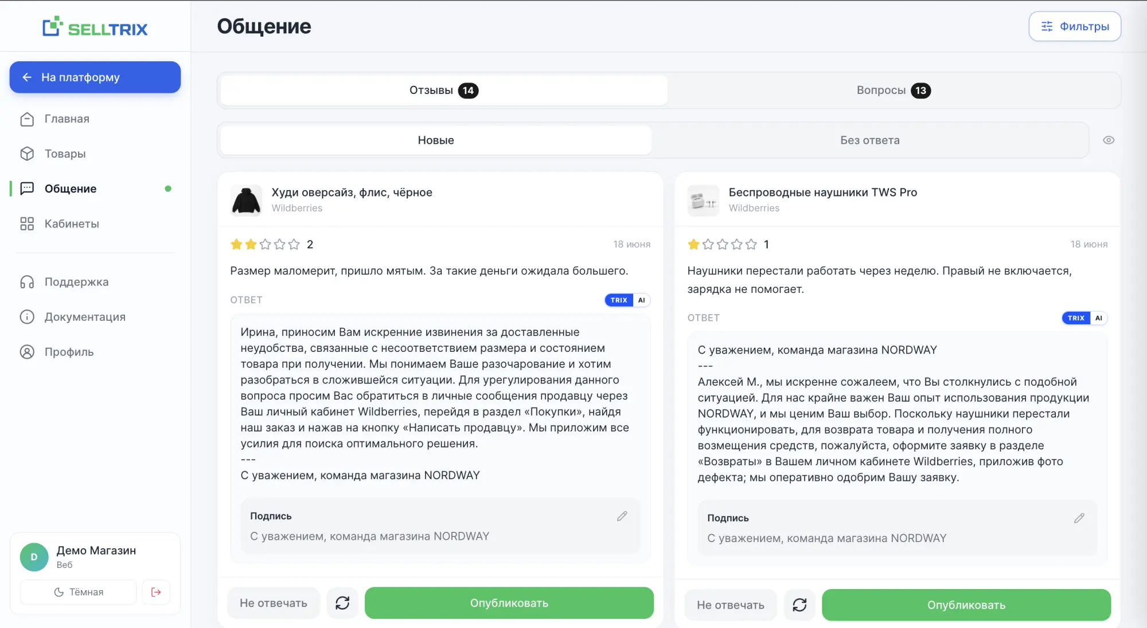Select Без ответа sub-tab
Image resolution: width=1147 pixels, height=628 pixels.
click(870, 140)
